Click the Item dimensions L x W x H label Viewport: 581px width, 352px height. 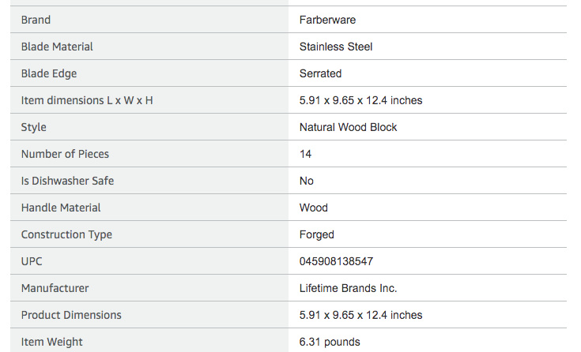click(x=87, y=100)
